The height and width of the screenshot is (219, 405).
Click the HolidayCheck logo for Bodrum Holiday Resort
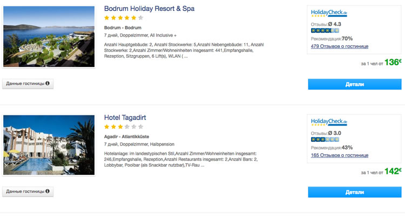pos(329,13)
